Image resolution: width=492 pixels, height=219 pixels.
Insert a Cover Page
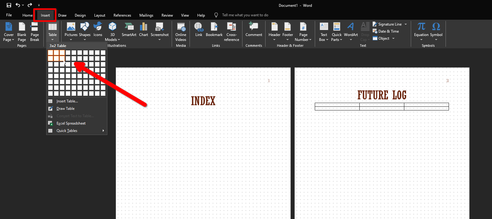click(9, 32)
